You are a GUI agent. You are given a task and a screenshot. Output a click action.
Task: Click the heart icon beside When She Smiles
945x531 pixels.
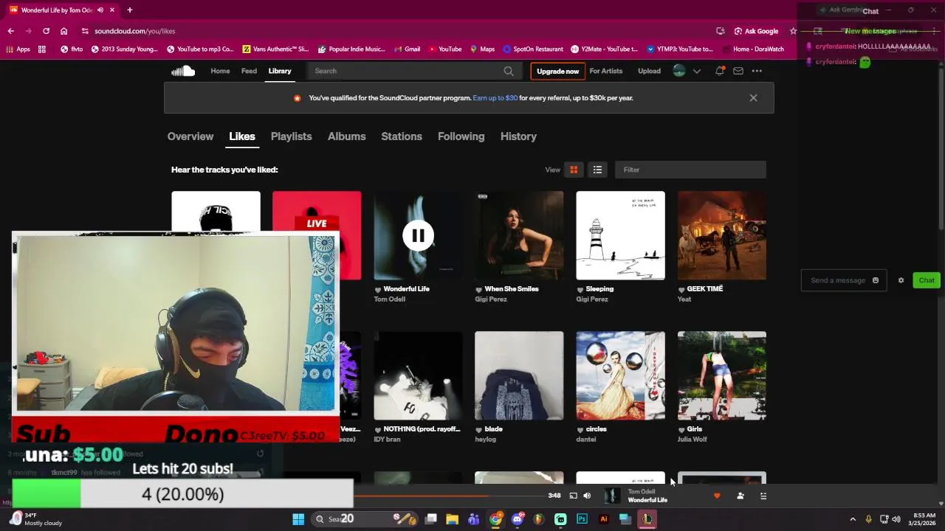point(479,289)
